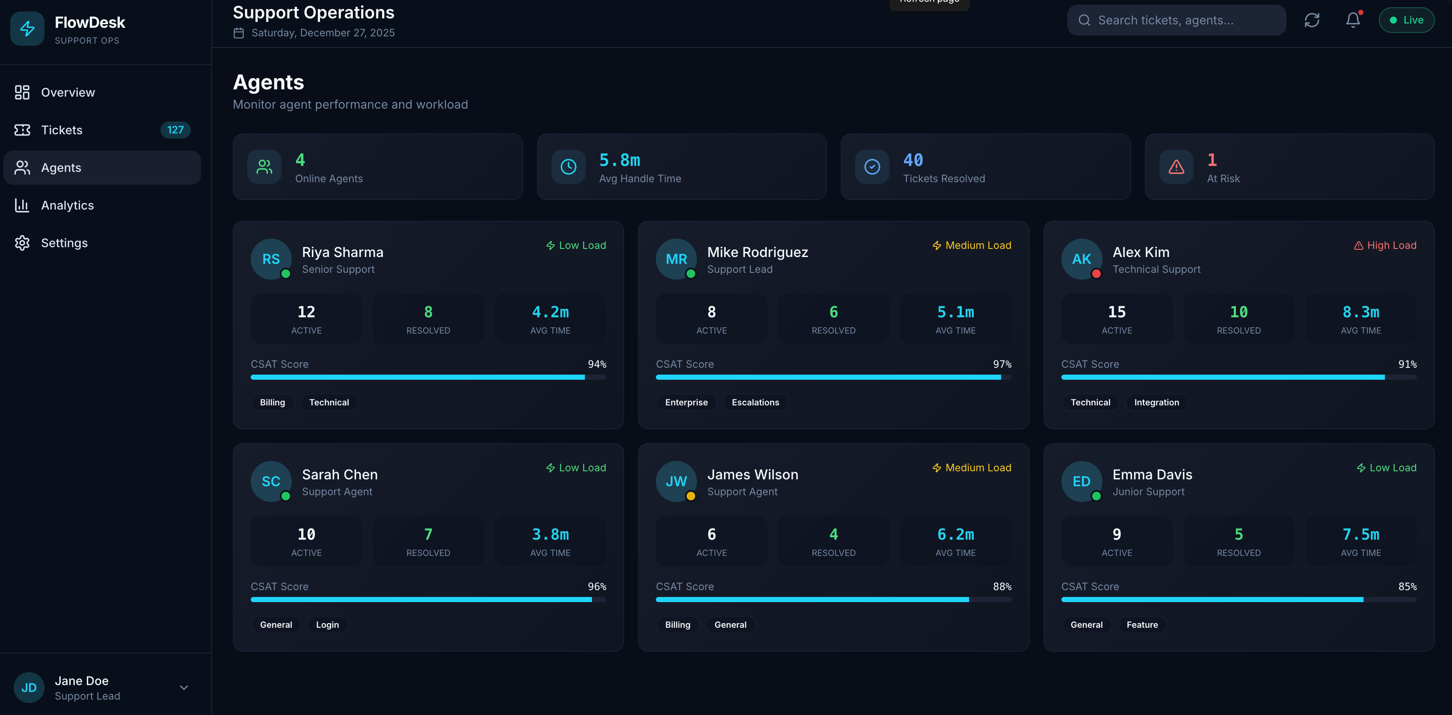The image size is (1452, 715).
Task: Open the Overview menu item
Action: point(102,92)
